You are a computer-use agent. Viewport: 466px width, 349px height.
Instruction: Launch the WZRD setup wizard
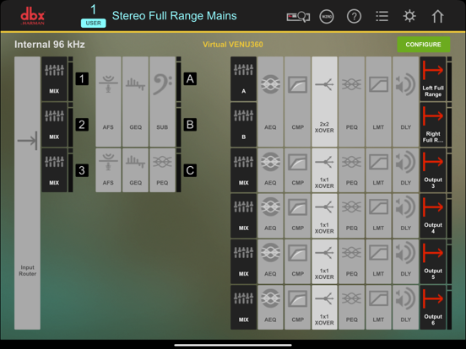(x=327, y=16)
